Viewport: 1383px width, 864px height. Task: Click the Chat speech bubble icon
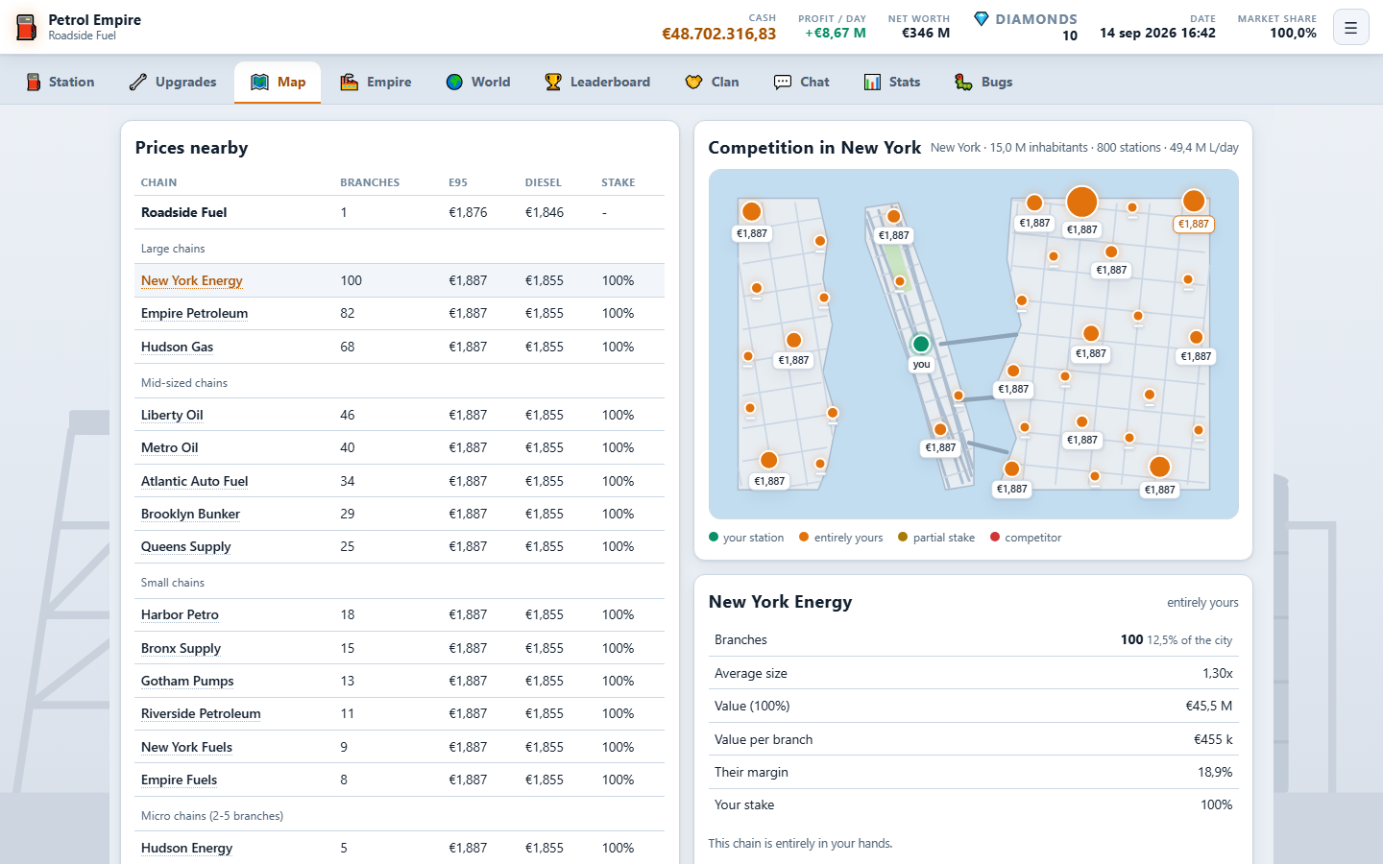click(x=783, y=82)
